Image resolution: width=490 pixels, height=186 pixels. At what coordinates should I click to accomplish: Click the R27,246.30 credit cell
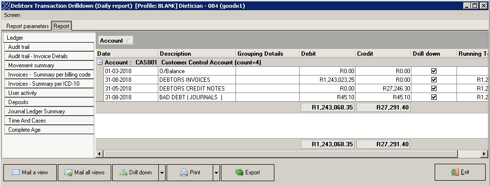coord(383,89)
